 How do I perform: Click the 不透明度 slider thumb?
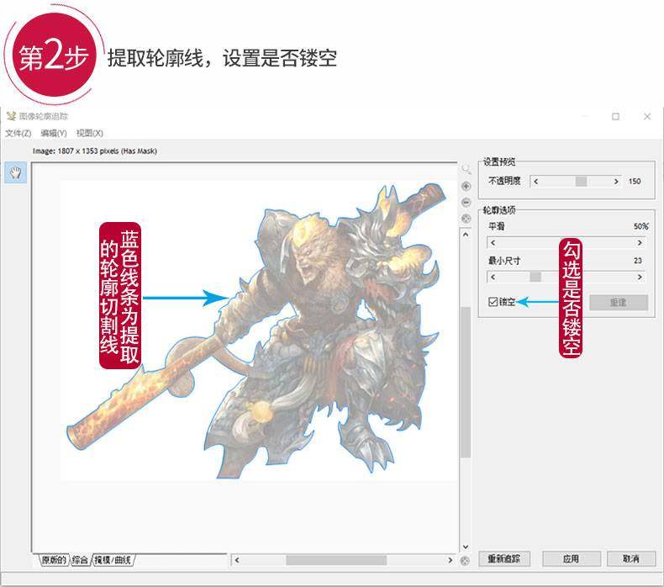point(581,182)
